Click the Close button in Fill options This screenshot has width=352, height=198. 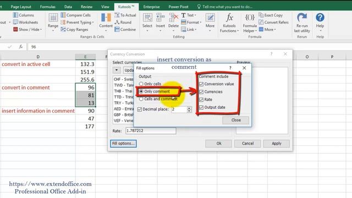click(x=236, y=120)
